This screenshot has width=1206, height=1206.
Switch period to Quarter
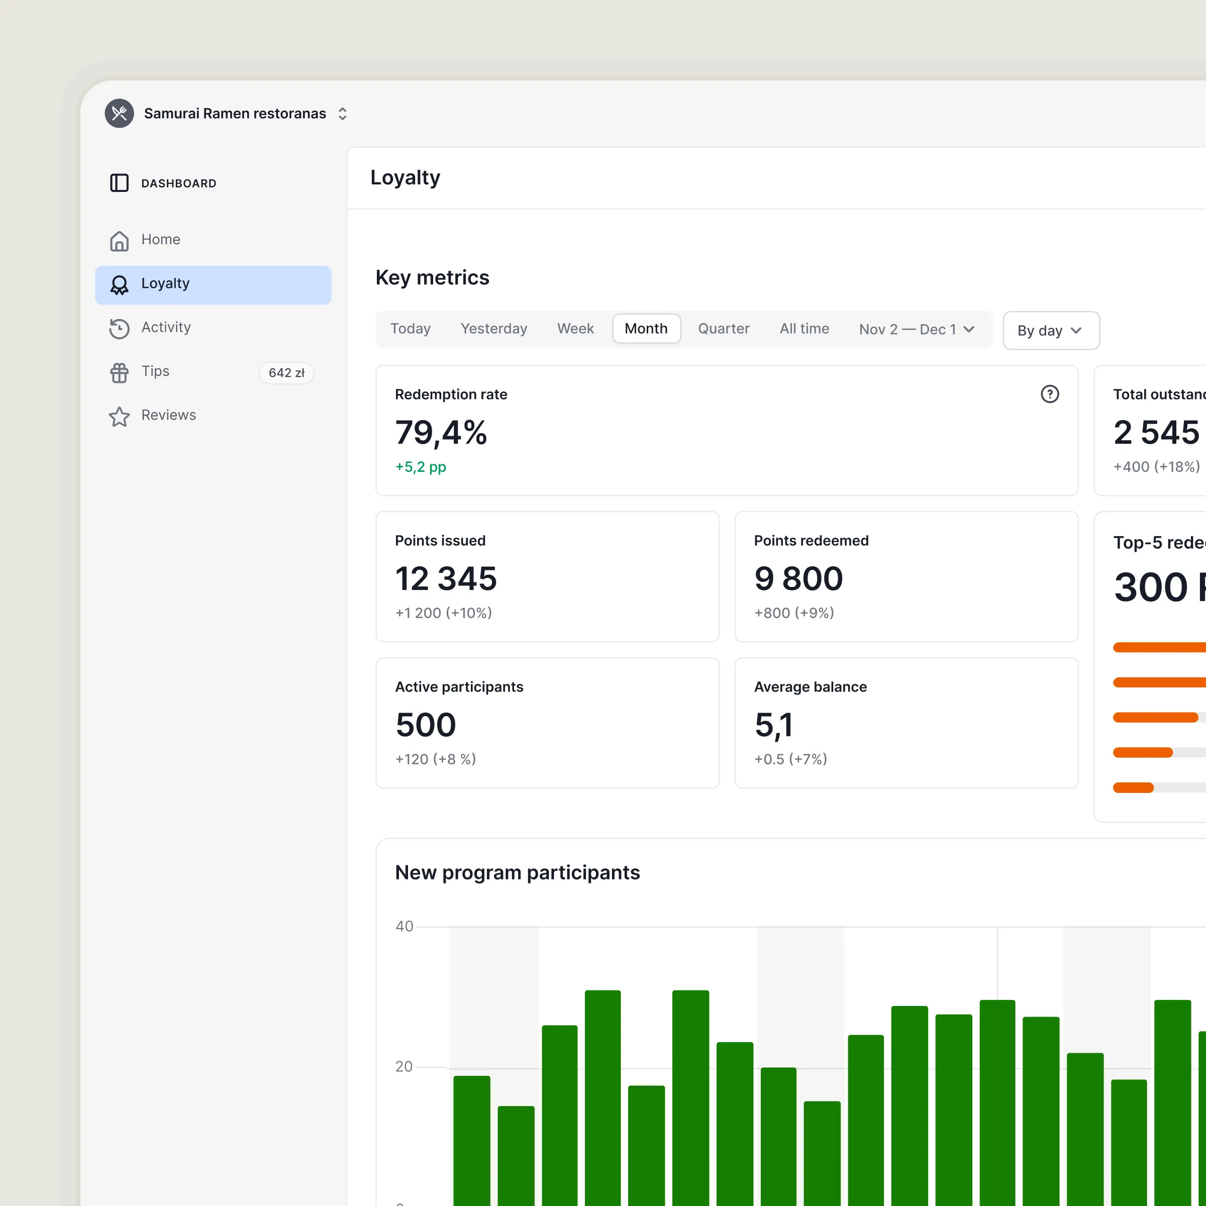click(724, 329)
